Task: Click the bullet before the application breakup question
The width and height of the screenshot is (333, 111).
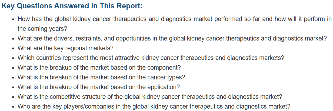Action: coord(13,87)
